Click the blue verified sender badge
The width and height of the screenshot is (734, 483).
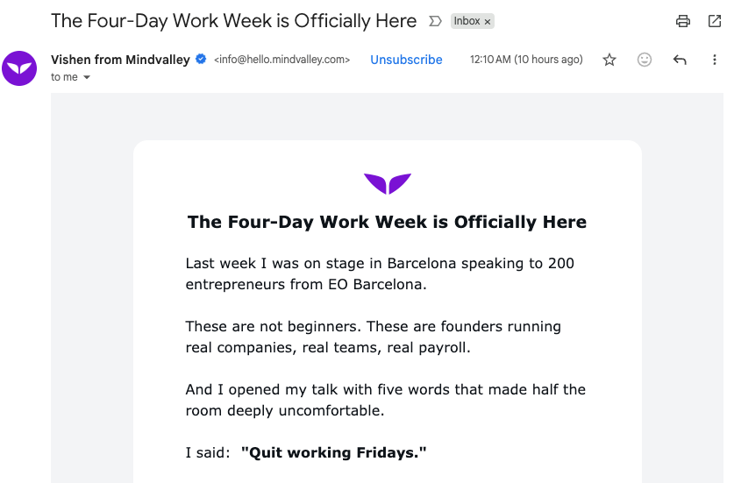[201, 60]
